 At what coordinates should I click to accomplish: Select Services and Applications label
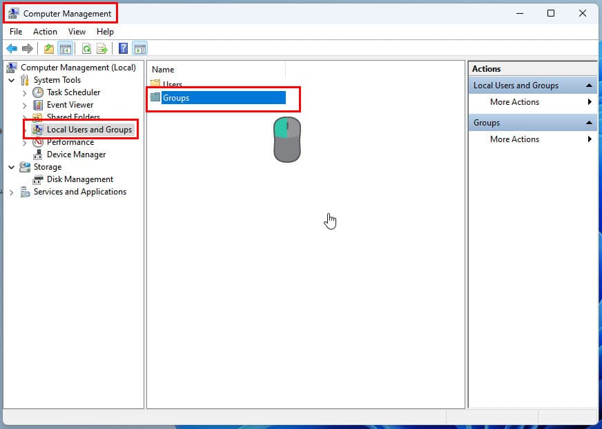[80, 192]
